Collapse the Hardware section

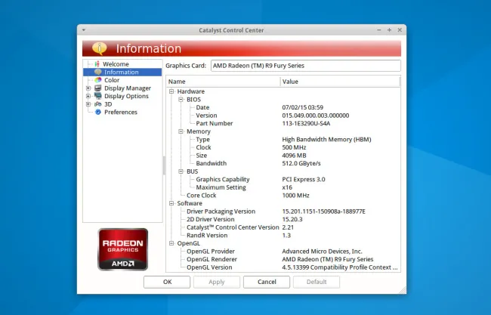coord(171,91)
